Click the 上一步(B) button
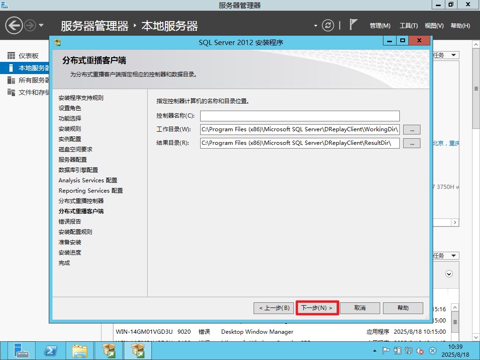Viewport: 480px width, 360px height. click(x=274, y=308)
